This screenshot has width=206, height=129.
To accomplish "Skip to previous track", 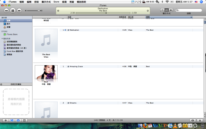I will click(x=6, y=11).
